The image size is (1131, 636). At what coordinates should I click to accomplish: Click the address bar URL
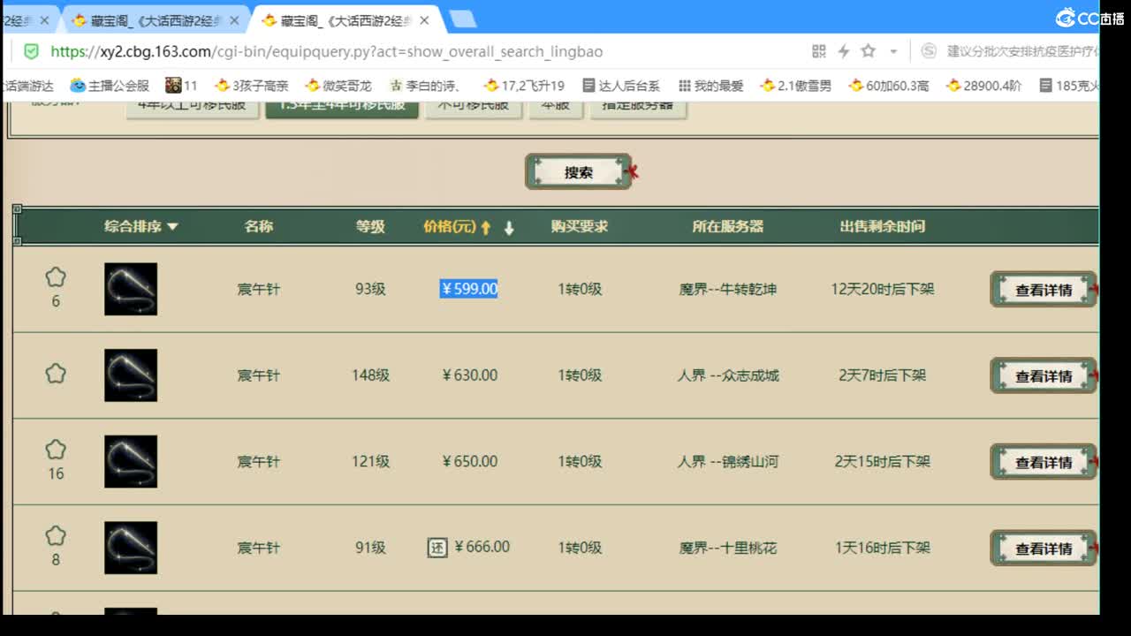[327, 51]
